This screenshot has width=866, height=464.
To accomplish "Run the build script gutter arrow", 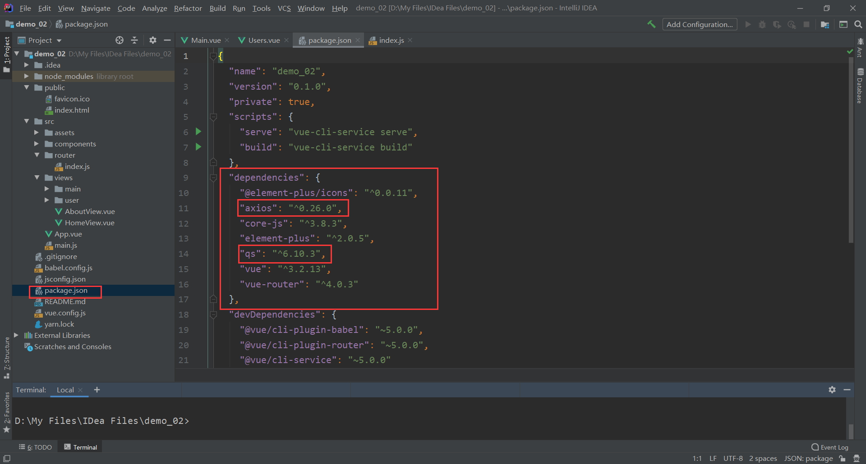I will coord(198,147).
